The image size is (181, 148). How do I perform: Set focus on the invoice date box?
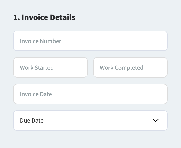tap(90, 94)
